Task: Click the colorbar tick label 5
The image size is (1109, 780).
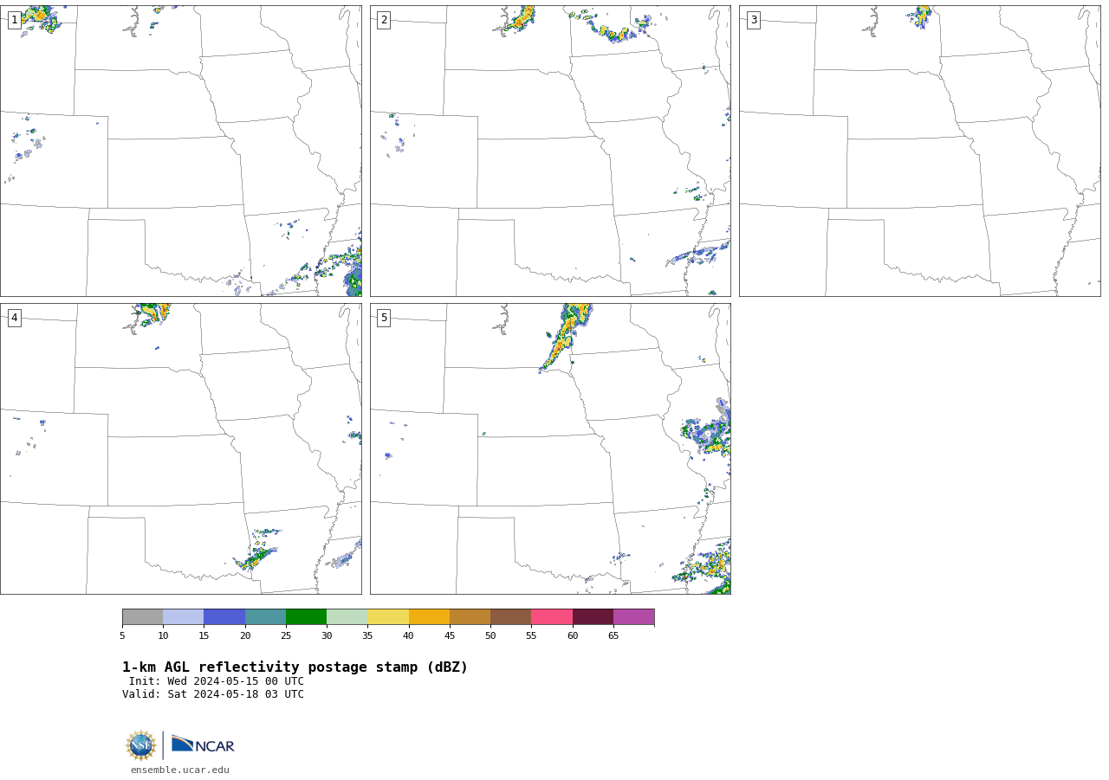Action: [x=122, y=636]
